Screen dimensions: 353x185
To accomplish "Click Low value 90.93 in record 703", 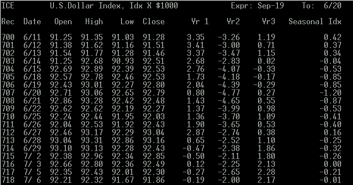I will (x=123, y=61).
